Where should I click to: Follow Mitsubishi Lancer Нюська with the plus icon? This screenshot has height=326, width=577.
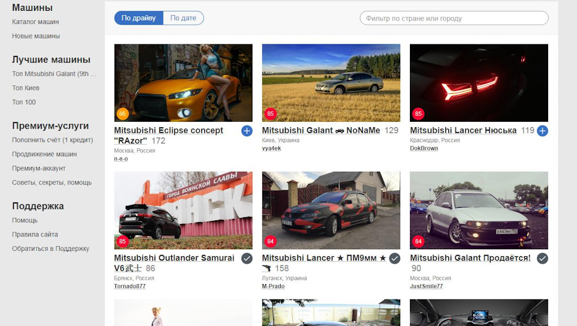click(x=542, y=131)
